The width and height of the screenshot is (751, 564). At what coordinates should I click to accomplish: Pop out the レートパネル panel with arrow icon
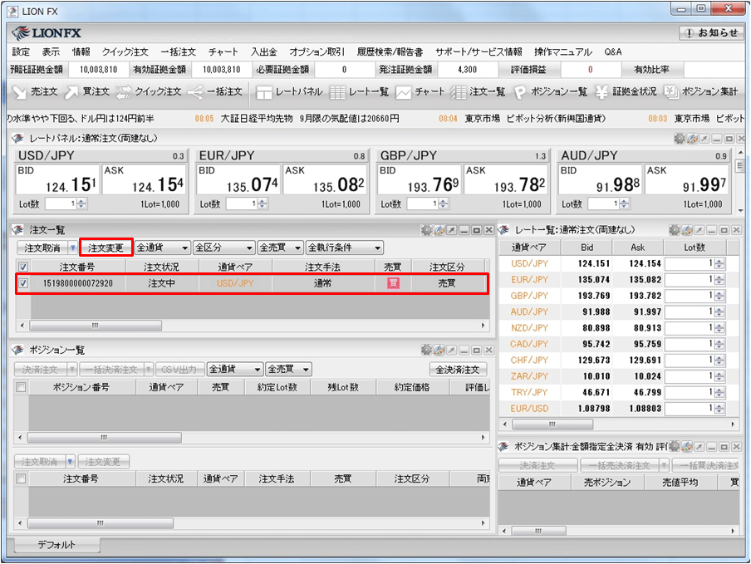point(704,139)
